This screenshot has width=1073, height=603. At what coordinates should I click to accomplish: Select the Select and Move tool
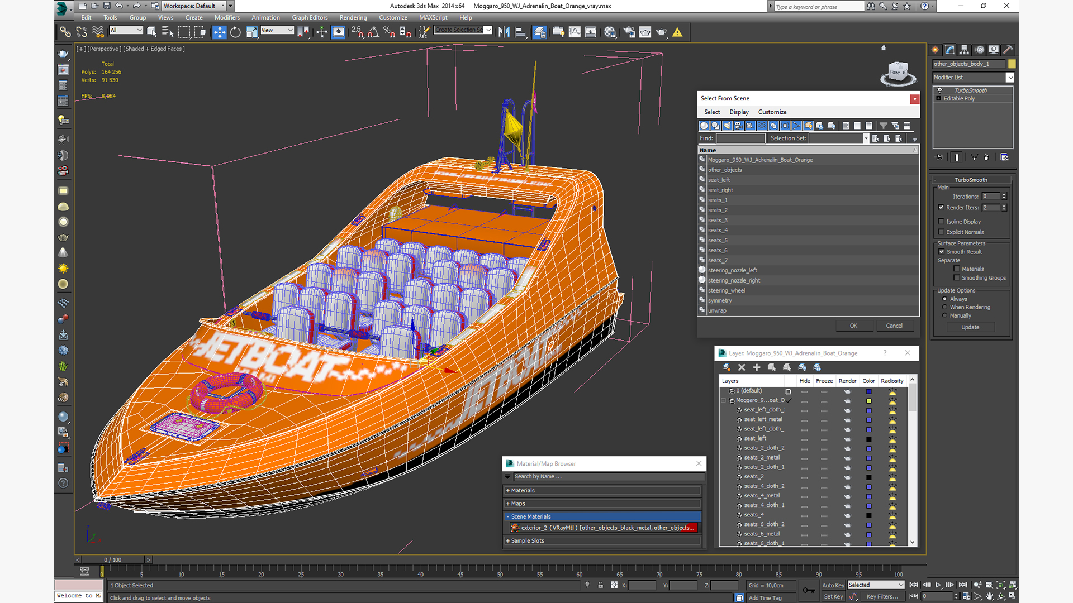[x=219, y=32]
